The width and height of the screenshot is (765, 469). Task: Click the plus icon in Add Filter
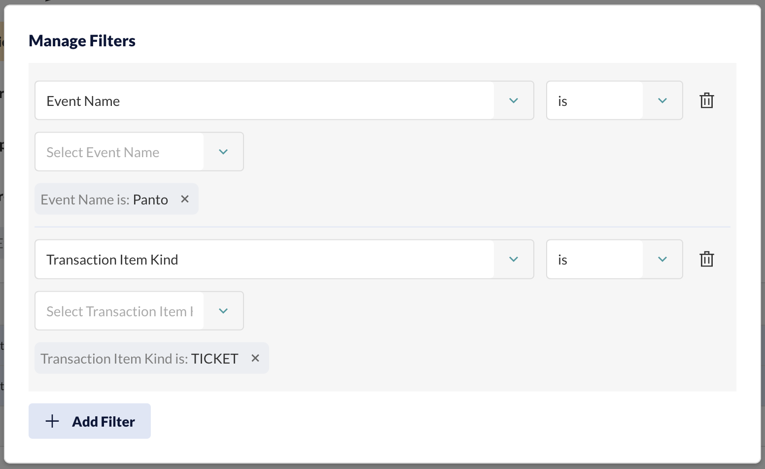tap(52, 421)
